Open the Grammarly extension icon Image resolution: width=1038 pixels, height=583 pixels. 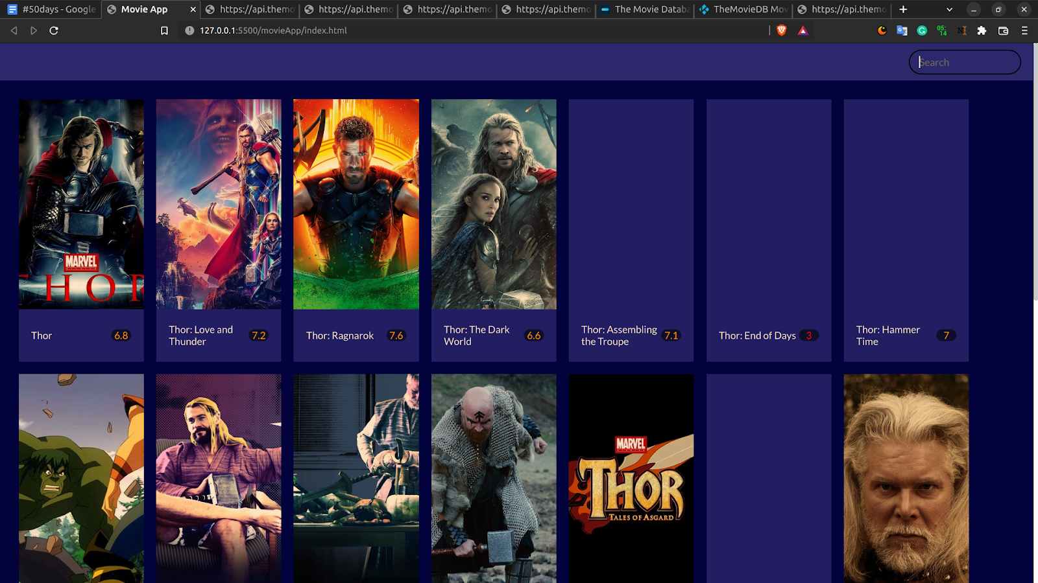point(922,30)
